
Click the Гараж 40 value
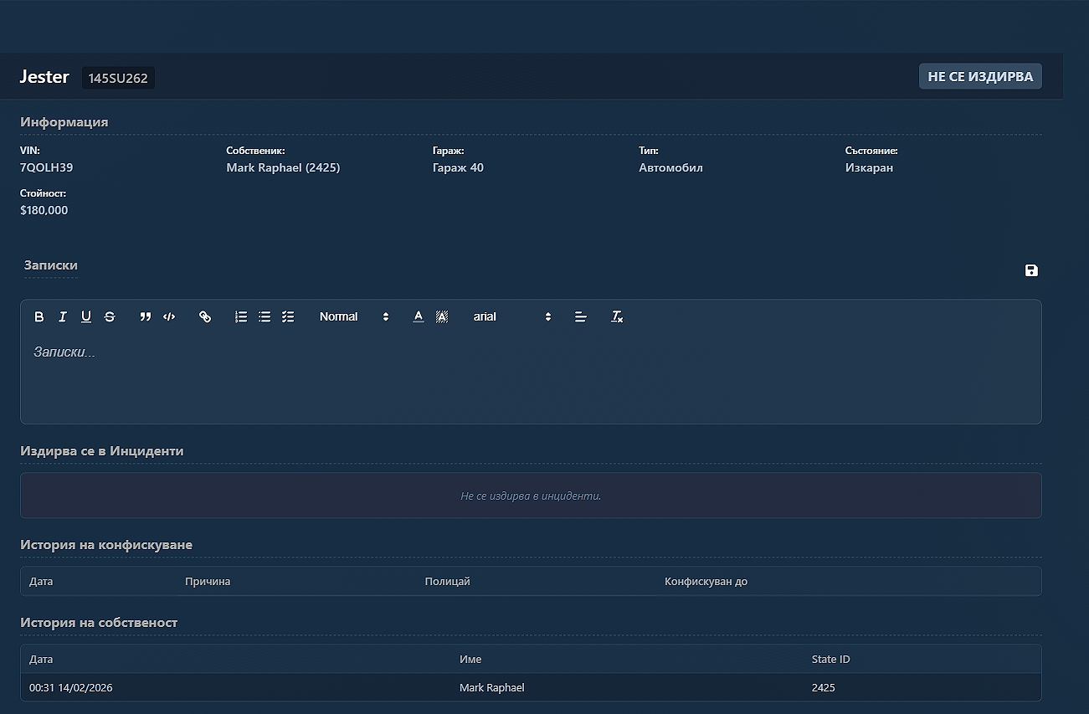[x=458, y=167]
